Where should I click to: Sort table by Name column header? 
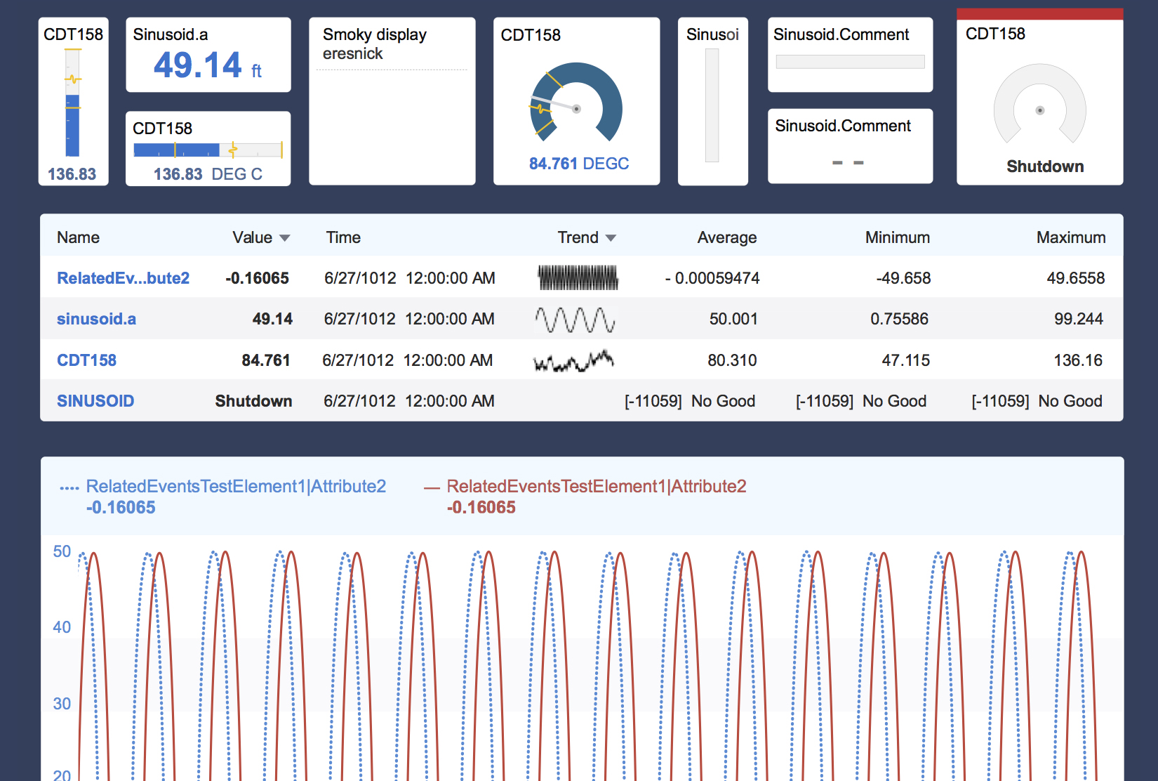78,237
